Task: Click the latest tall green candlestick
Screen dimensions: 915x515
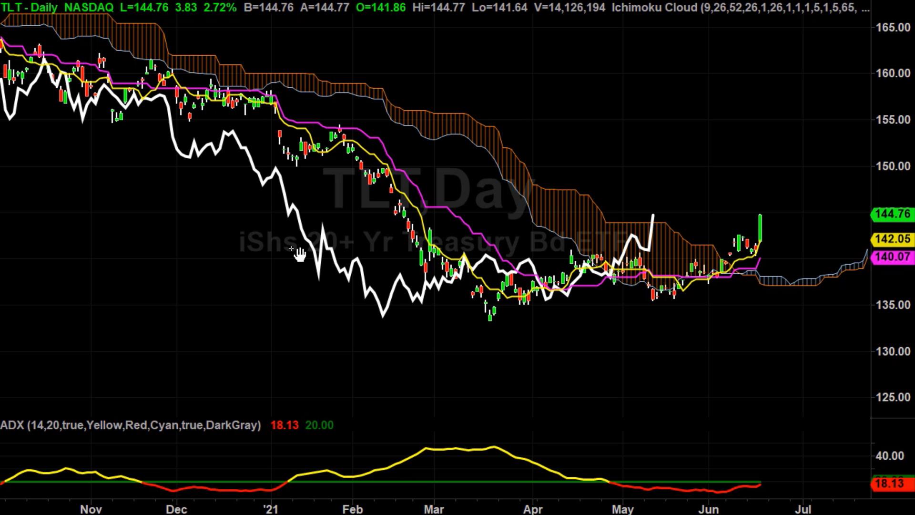Action: coord(761,228)
